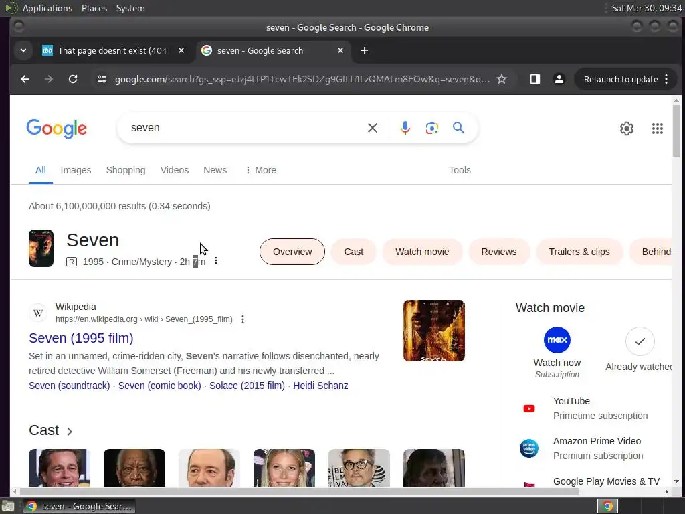Select the Reviews chip
Viewport: 685px width, 514px height.
tap(499, 252)
